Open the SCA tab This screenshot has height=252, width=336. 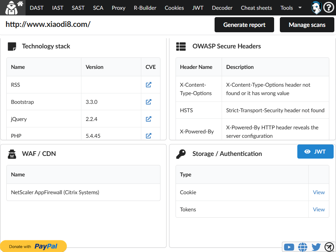tap(98, 8)
